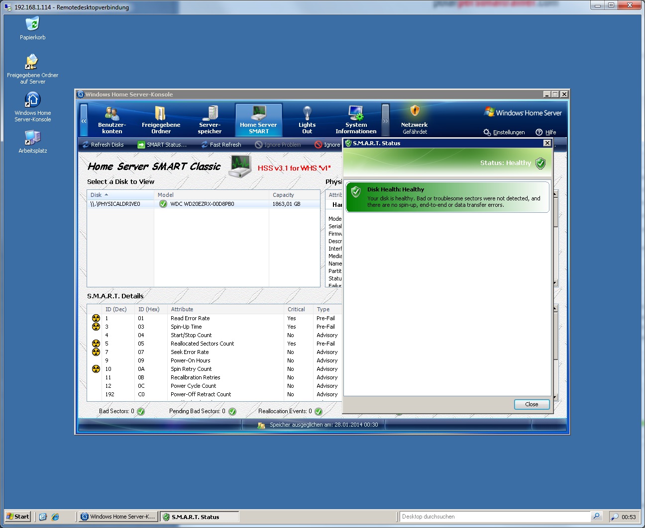Click the scroll-up arrow of the physical disk details panel
Image resolution: width=645 pixels, height=528 pixels.
pyautogui.click(x=555, y=194)
